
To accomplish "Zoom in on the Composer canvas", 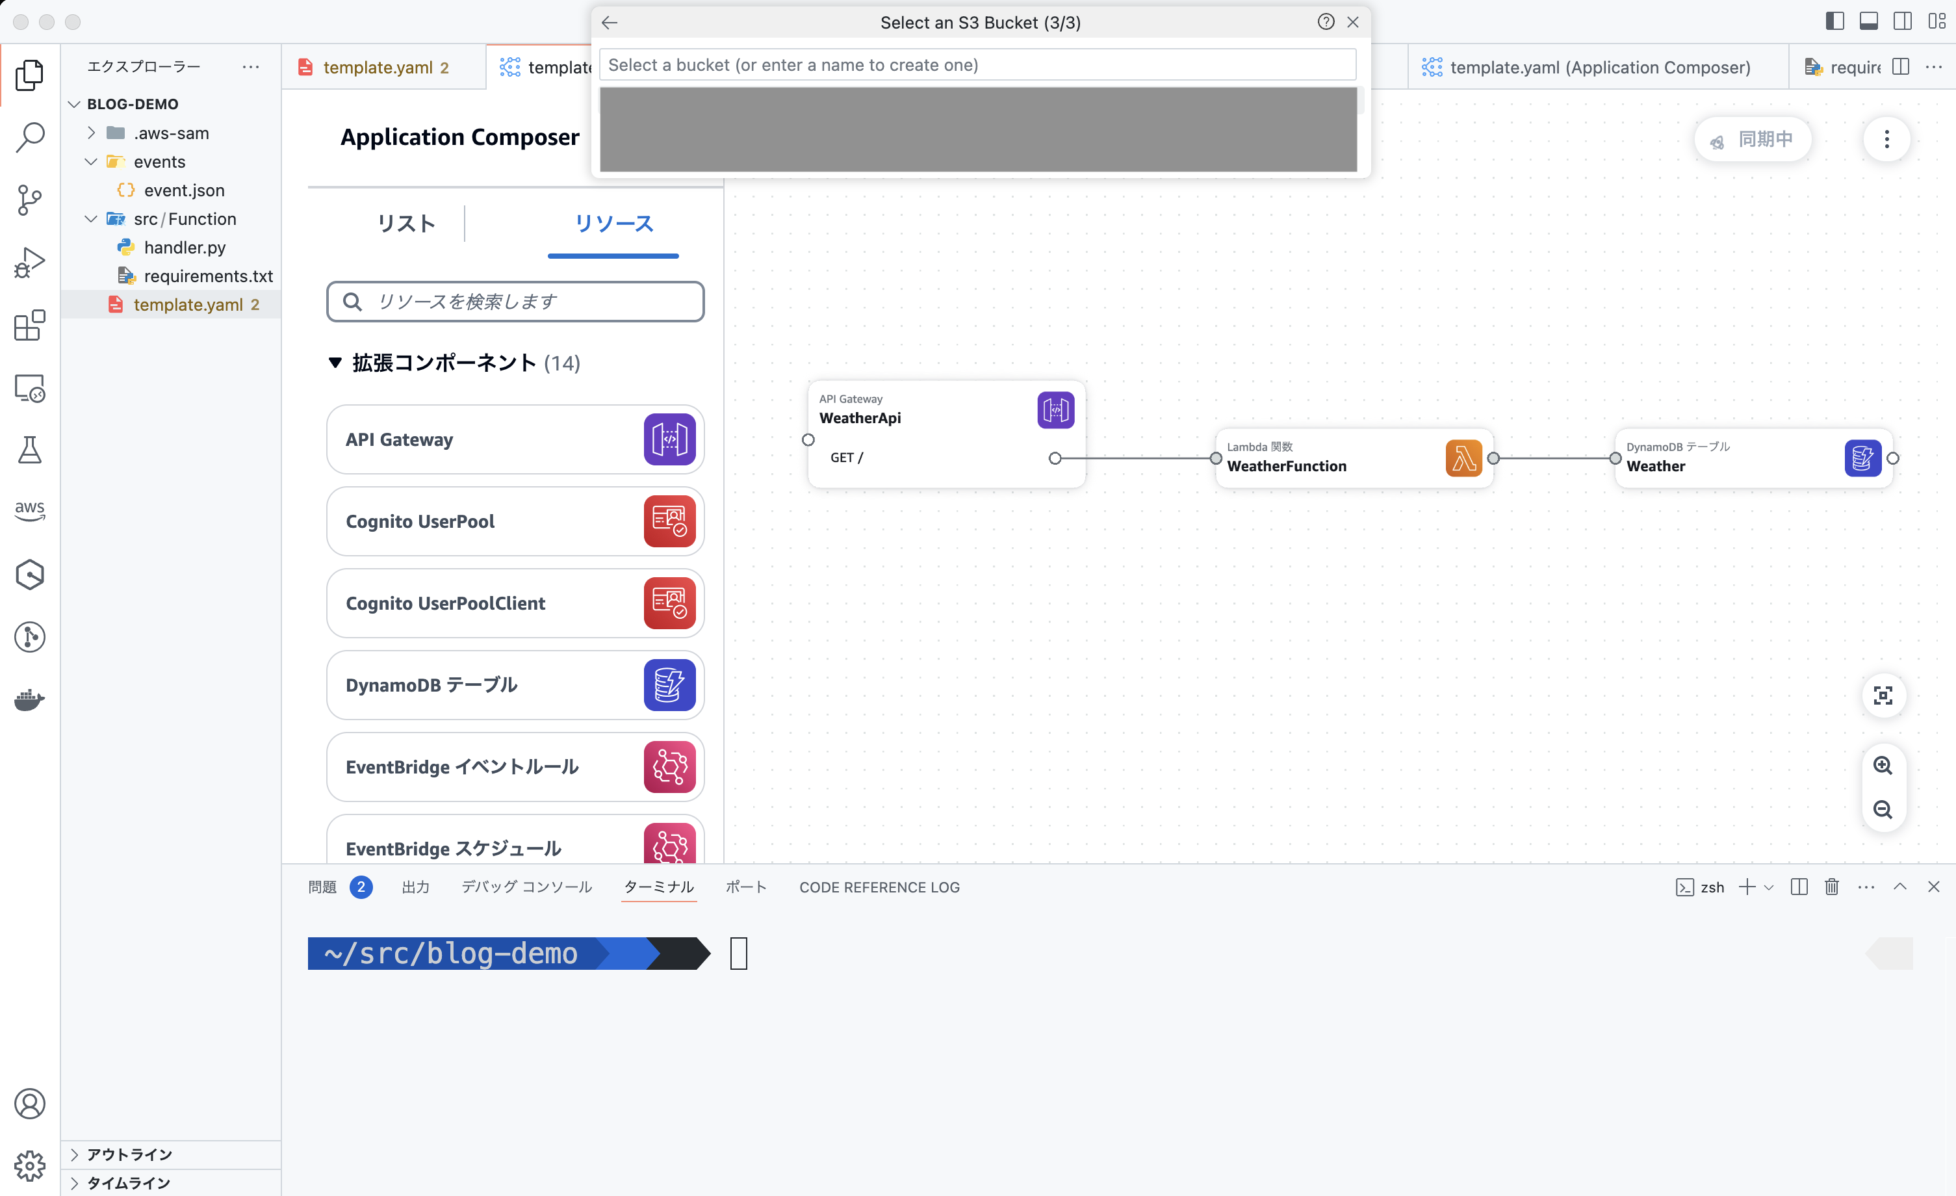I will pyautogui.click(x=1883, y=765).
